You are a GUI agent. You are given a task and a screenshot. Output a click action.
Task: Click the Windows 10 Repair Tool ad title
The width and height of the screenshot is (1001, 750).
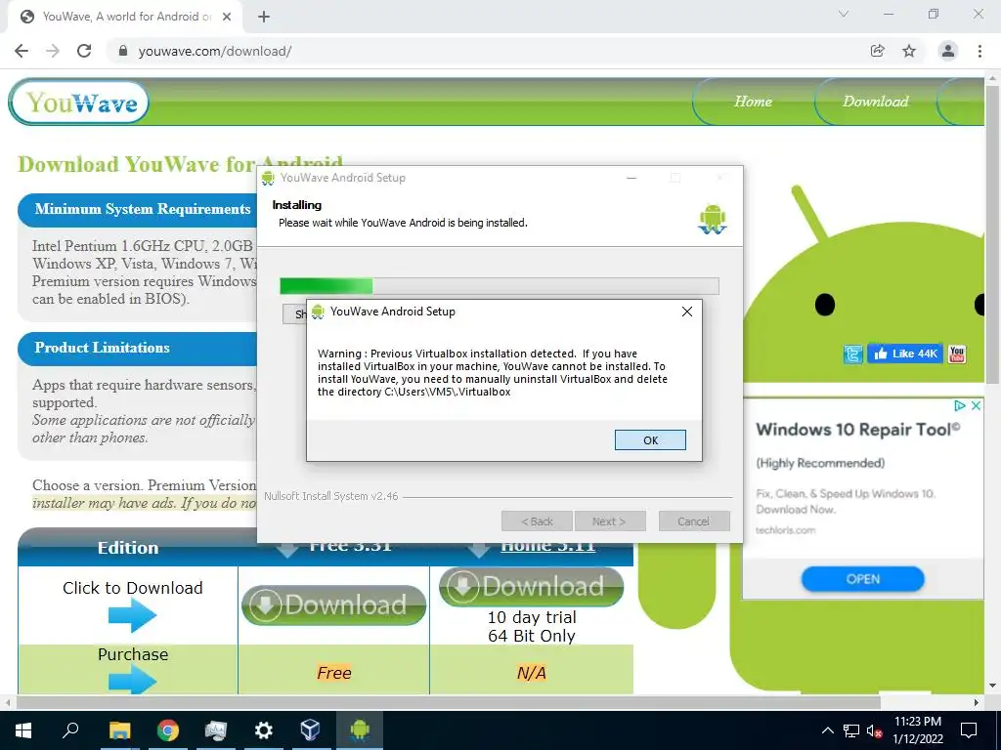tap(857, 430)
